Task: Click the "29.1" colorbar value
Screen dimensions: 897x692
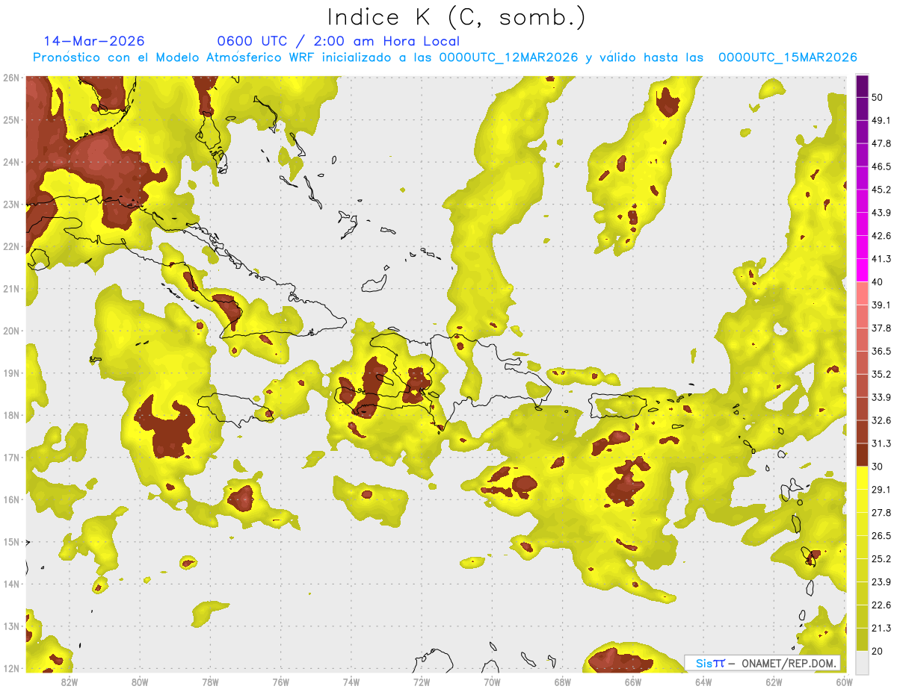Action: tap(881, 490)
